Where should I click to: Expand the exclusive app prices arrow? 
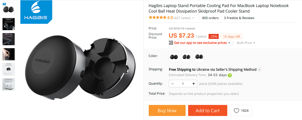click(229, 43)
